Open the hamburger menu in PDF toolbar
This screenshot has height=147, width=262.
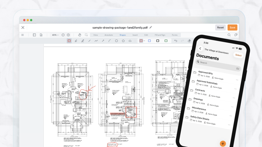[23, 35]
